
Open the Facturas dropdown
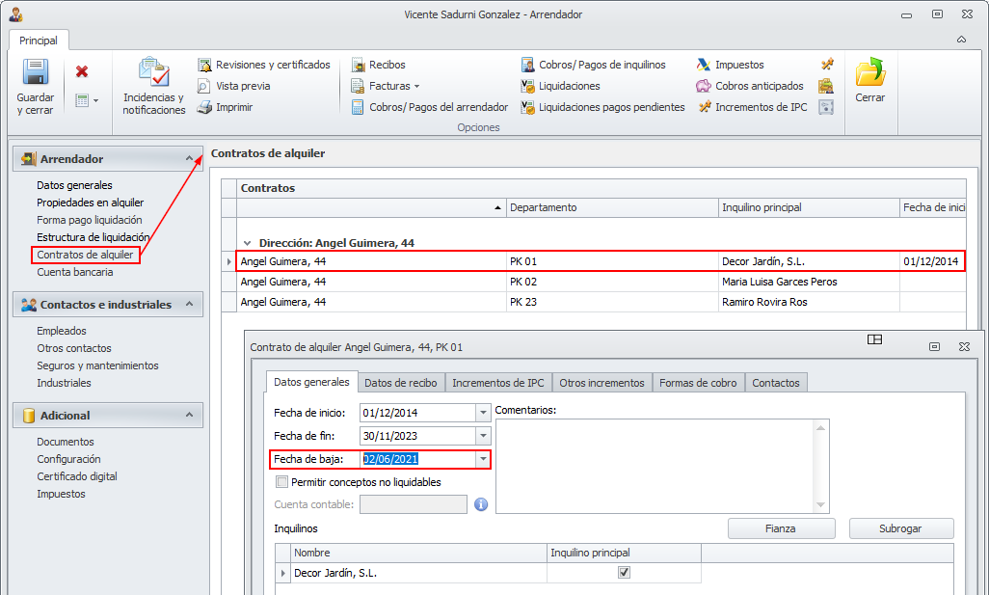(386, 86)
